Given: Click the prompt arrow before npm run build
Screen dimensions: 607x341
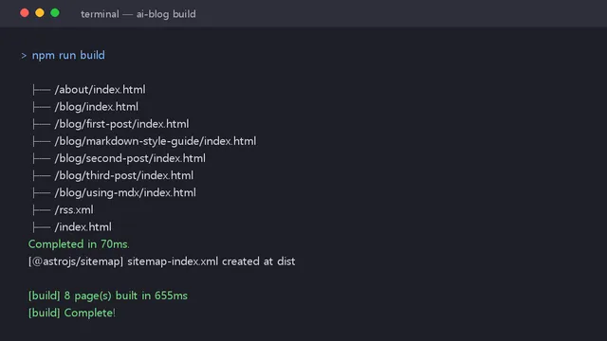Looking at the screenshot, I should tap(24, 56).
